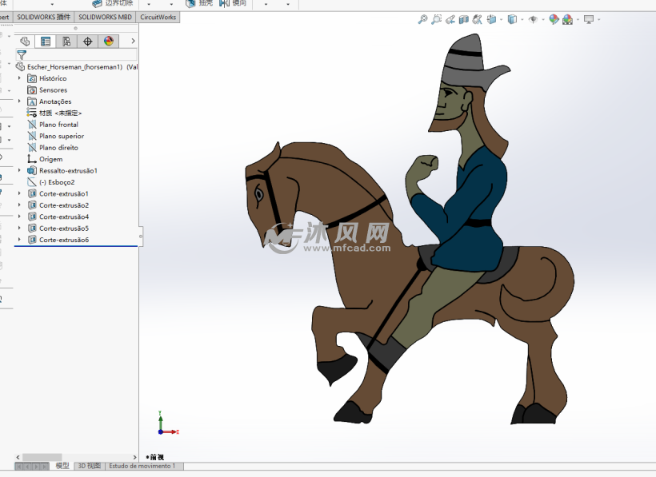Open the ConfigurationManager tab icon
Image resolution: width=656 pixels, height=477 pixels.
[x=67, y=42]
